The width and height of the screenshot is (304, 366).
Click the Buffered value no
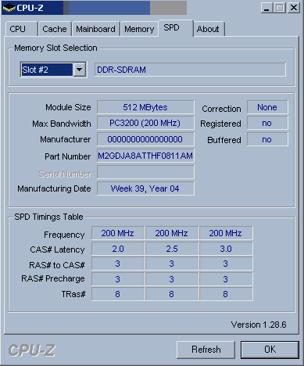267,139
